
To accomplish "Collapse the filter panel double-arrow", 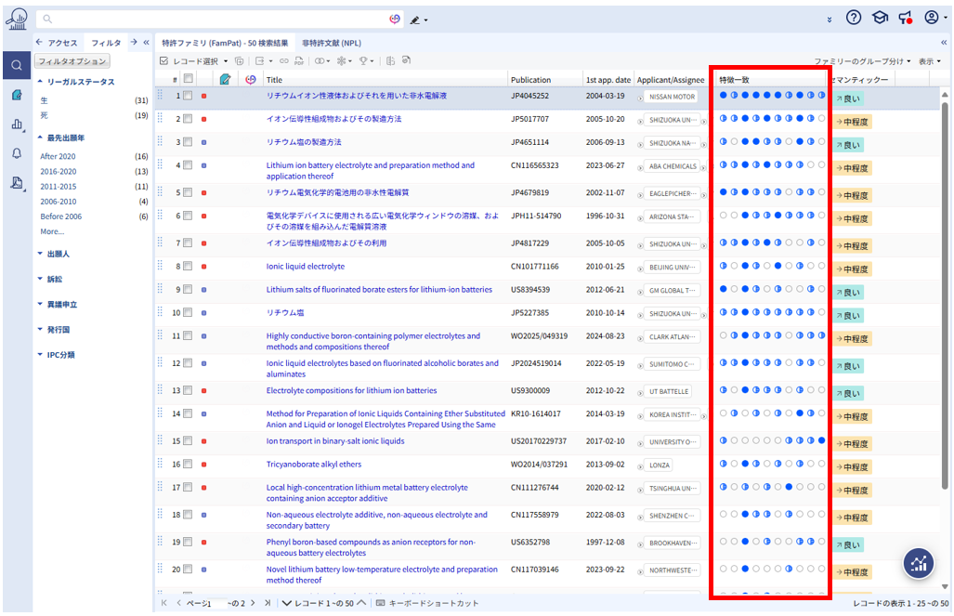I will pyautogui.click(x=146, y=43).
